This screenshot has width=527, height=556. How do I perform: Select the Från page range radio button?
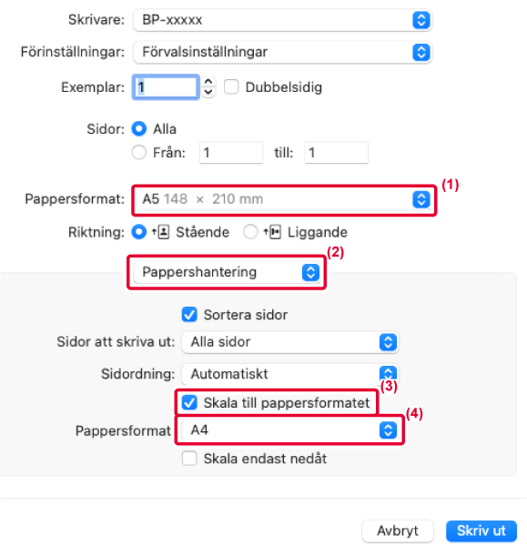click(x=138, y=153)
